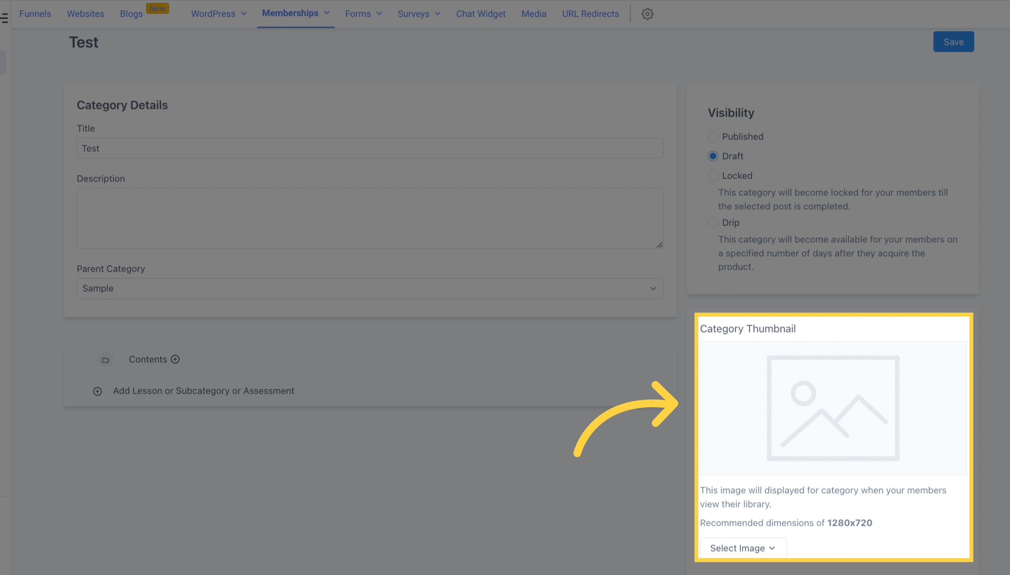
Task: Click the Save button
Action: [954, 42]
